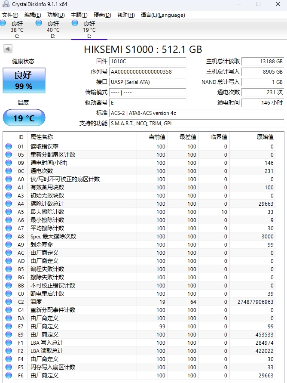The image size is (287, 383).
Task: Click the disk title HIKSEMI S1000 : 512.1 GB
Action: point(143,49)
